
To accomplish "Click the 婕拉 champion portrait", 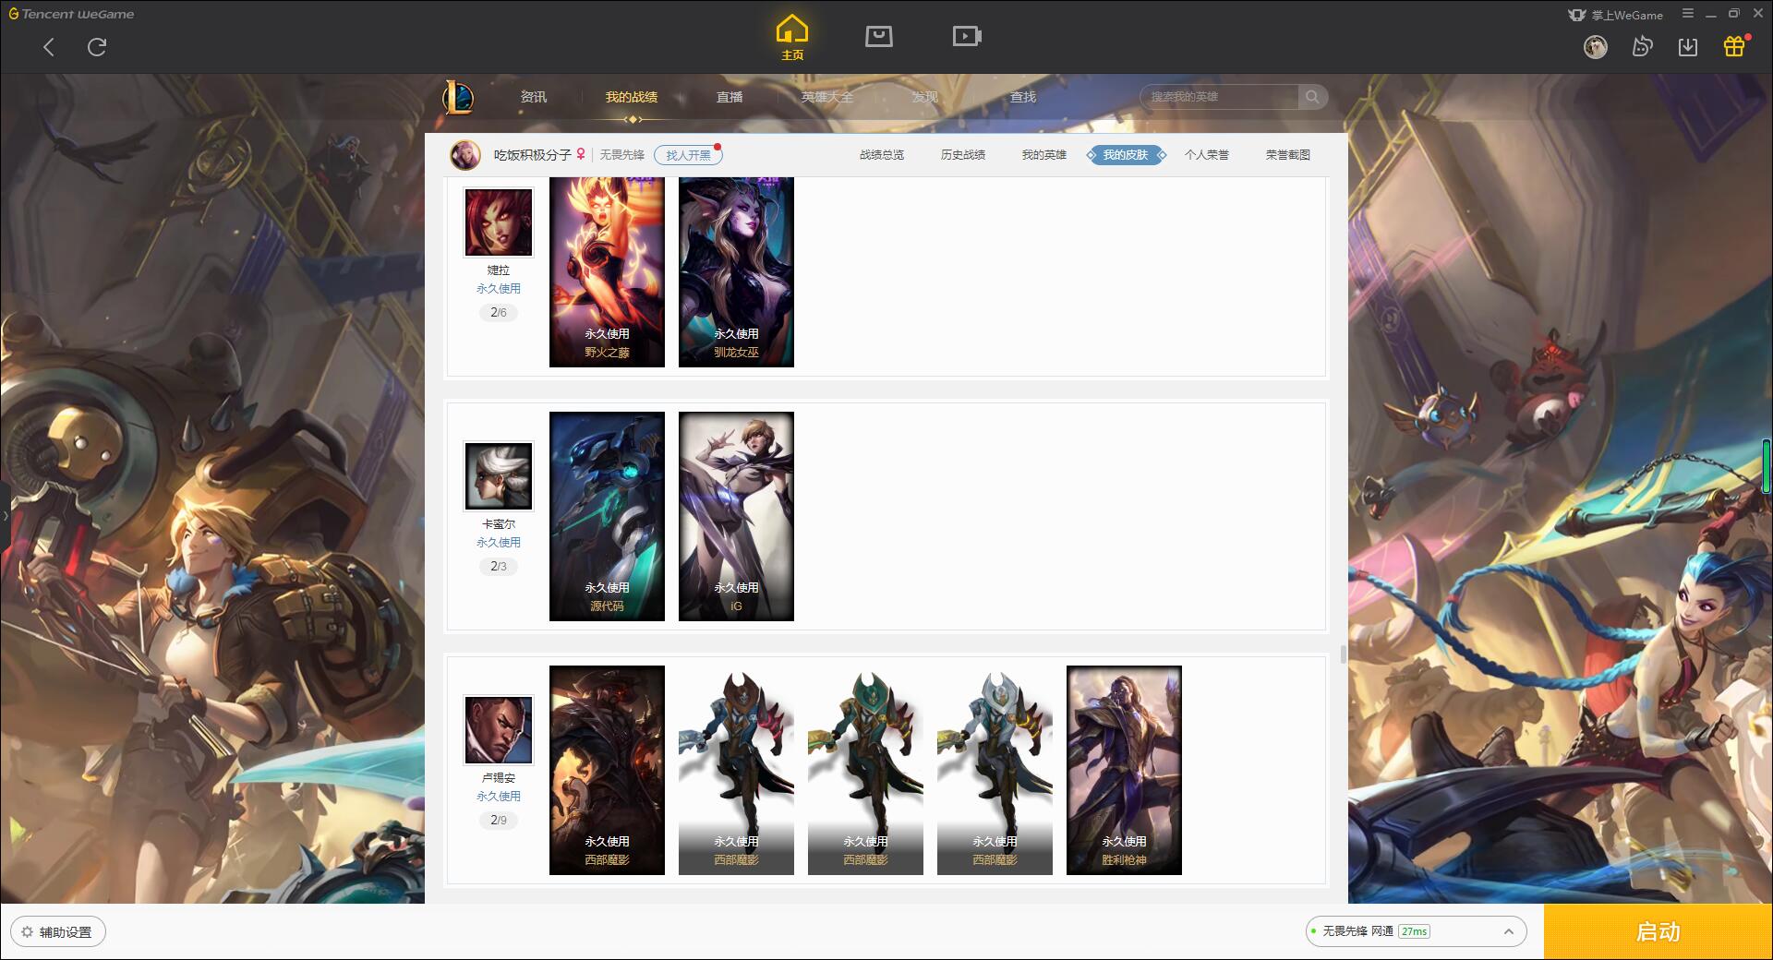I will (x=498, y=222).
